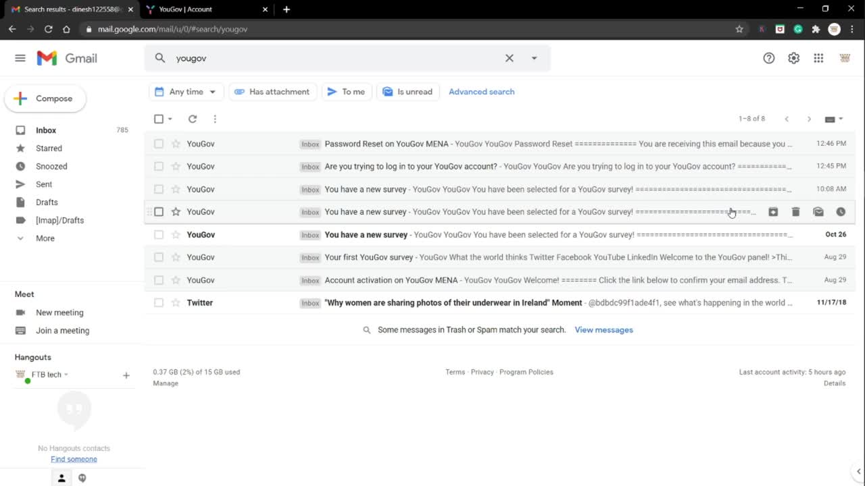Delete the hovered new survey email

tap(795, 212)
